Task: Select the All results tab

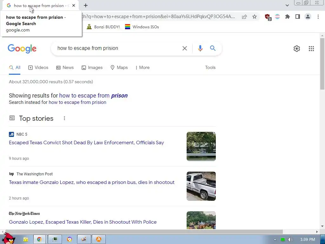Action: (x=15, y=68)
